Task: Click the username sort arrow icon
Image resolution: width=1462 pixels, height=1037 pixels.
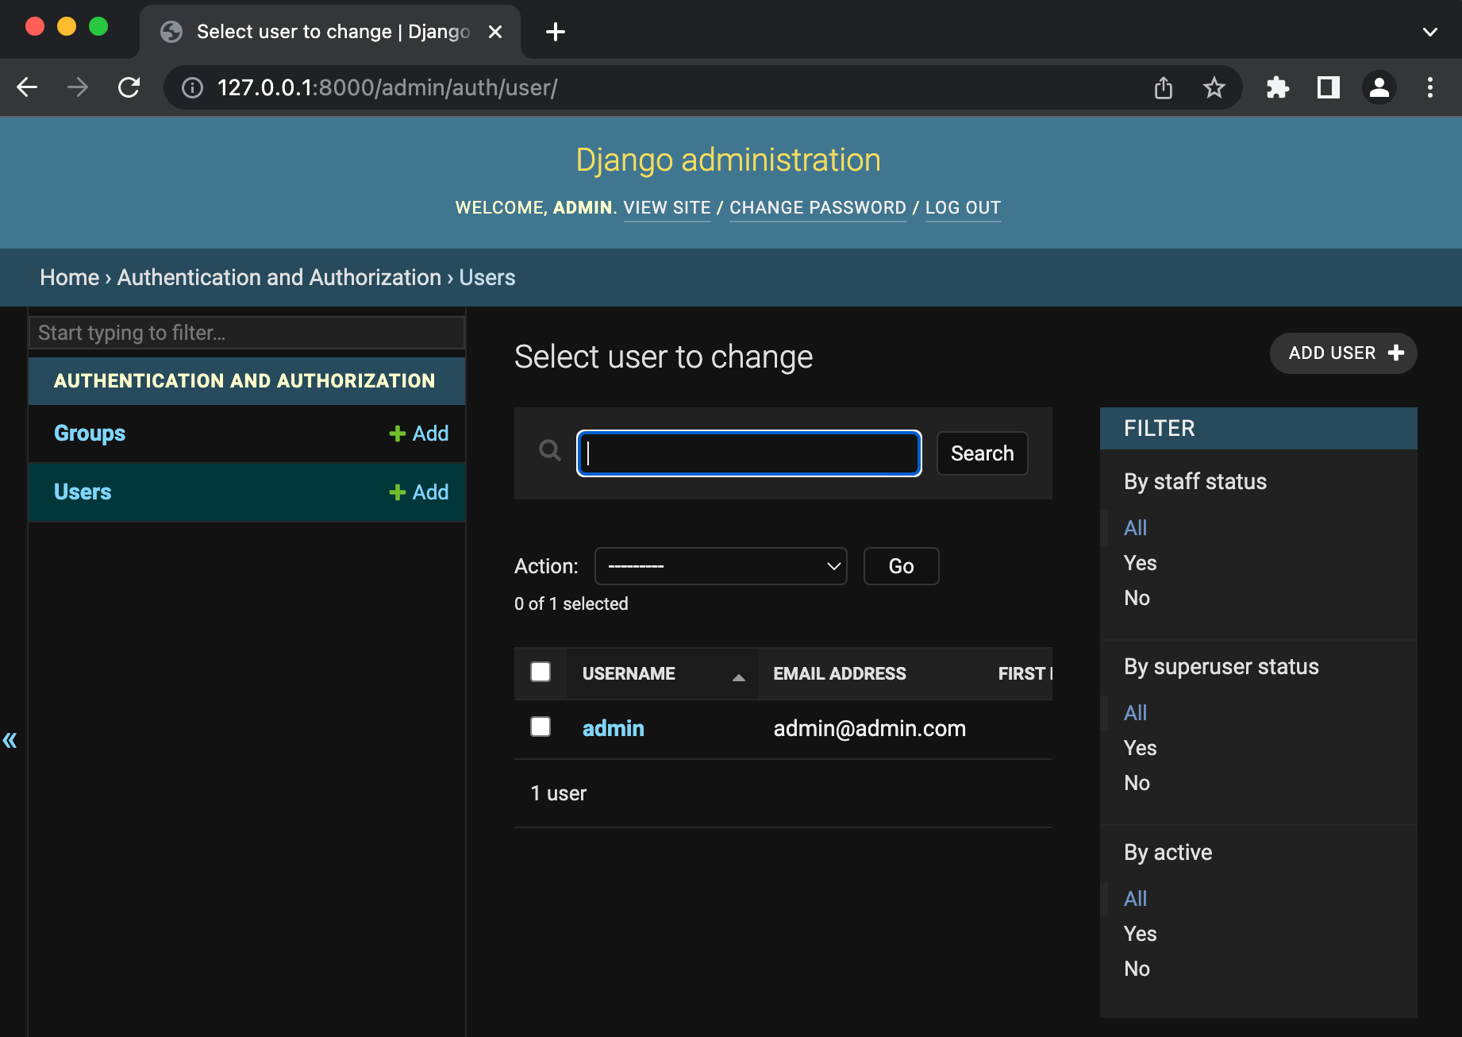Action: coord(739,677)
